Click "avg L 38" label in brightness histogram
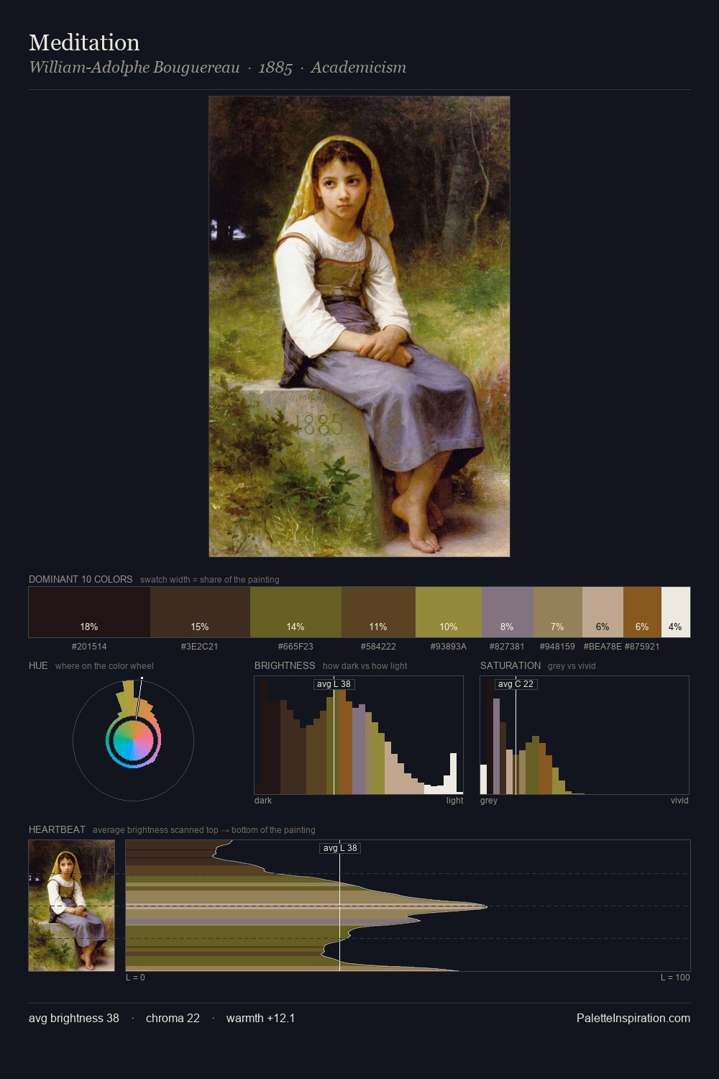Screen dimensions: 719x1079 334,684
